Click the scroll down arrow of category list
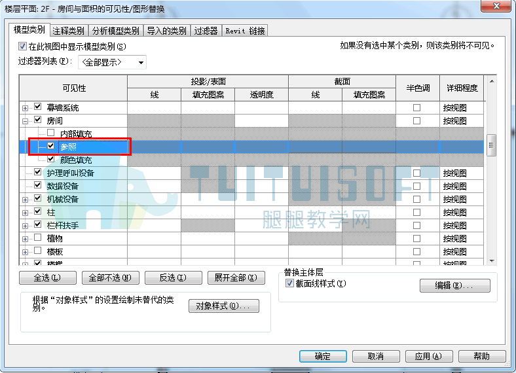 pyautogui.click(x=492, y=261)
